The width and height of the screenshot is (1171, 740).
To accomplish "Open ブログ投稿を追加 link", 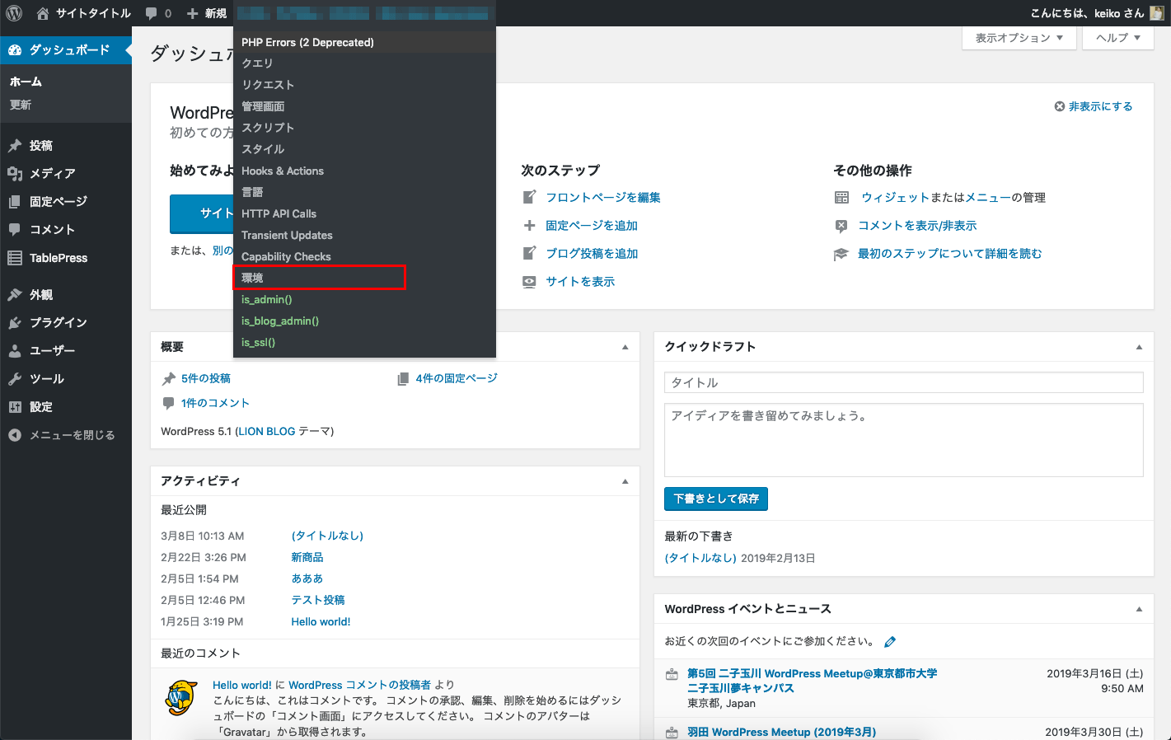I will click(592, 254).
